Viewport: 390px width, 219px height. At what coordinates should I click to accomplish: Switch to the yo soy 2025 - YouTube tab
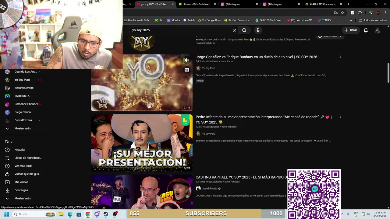coord(155,4)
